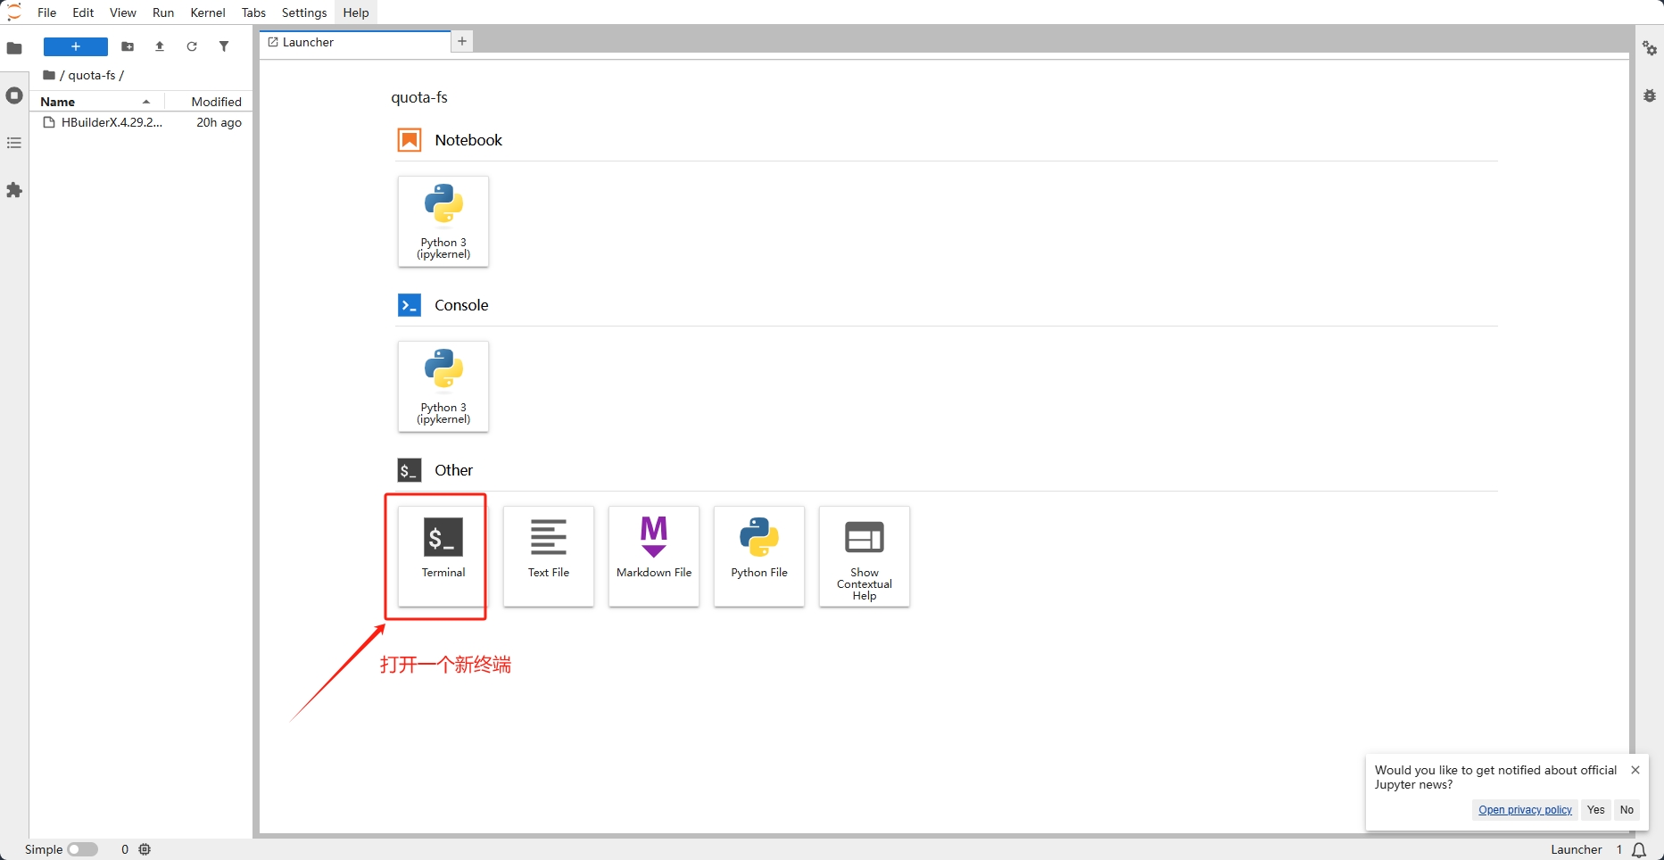
Task: Toggle the file filter funnel icon
Action: [x=224, y=46]
